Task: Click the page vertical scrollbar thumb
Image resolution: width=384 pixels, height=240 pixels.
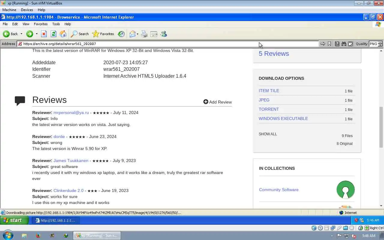Action: click(381, 127)
